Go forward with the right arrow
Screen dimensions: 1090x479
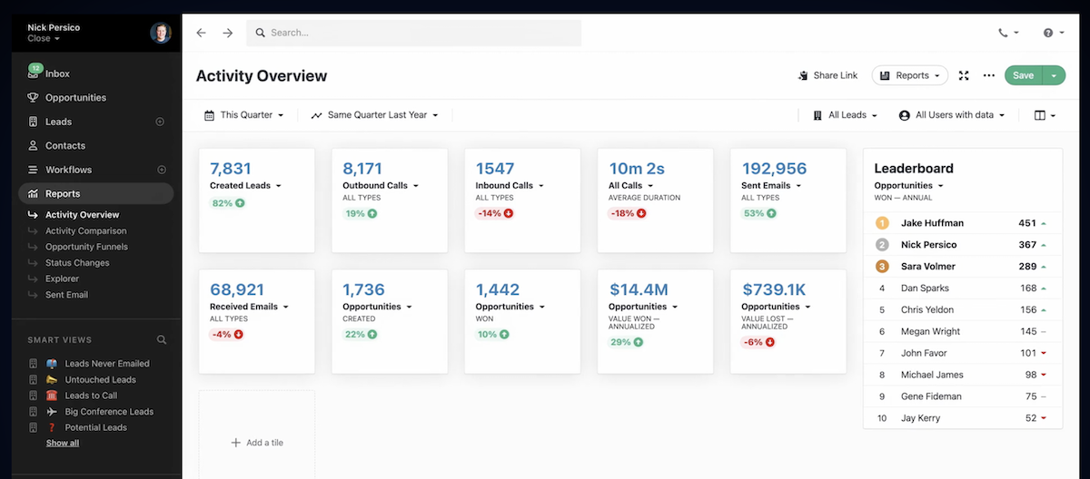(228, 33)
